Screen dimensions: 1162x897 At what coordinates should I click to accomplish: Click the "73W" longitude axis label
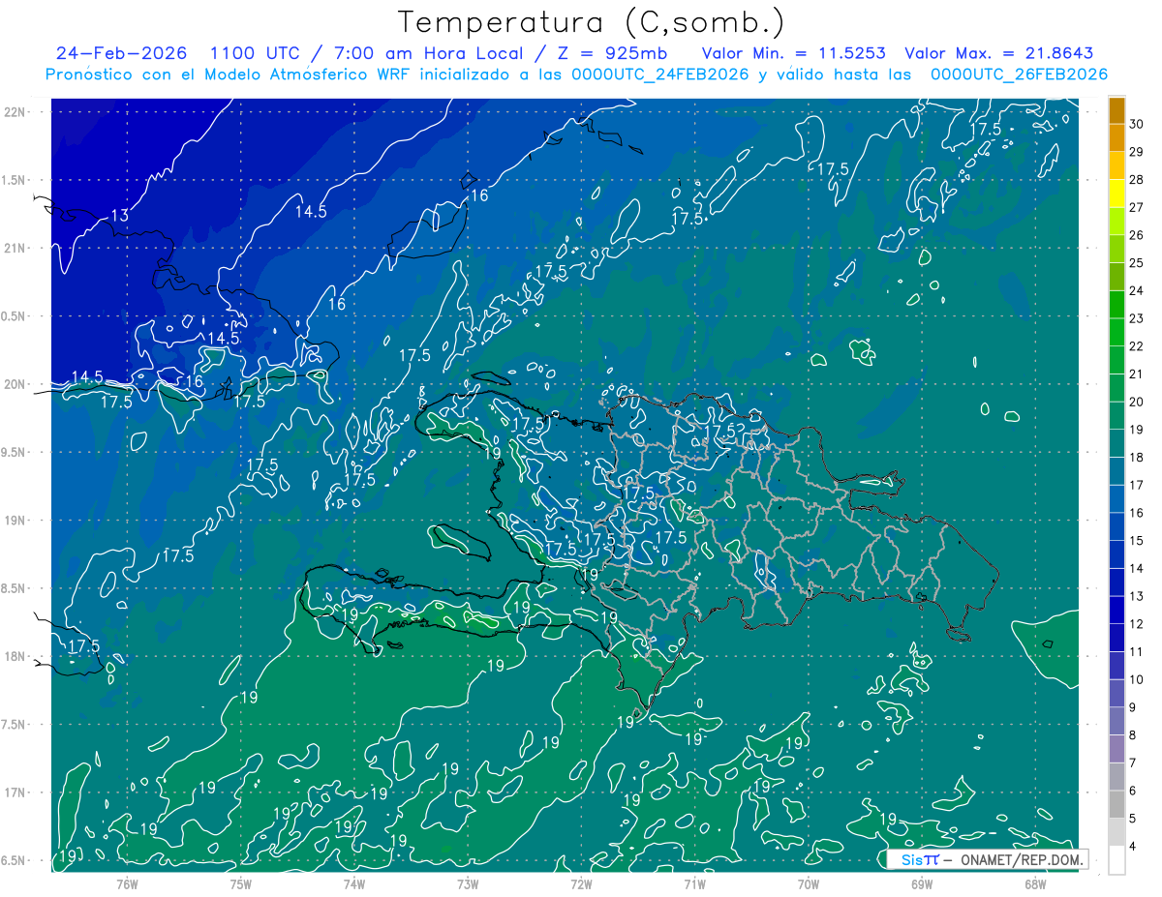pos(468,884)
